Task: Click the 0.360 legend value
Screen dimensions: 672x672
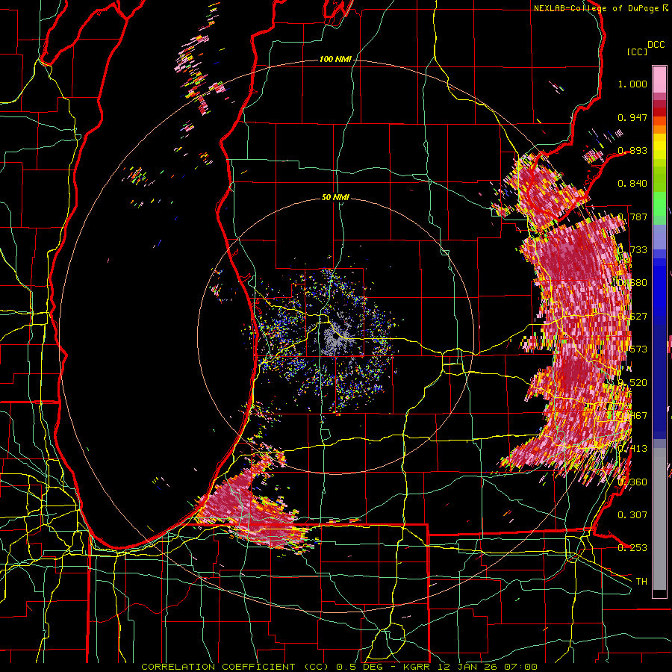Action: pyautogui.click(x=632, y=482)
